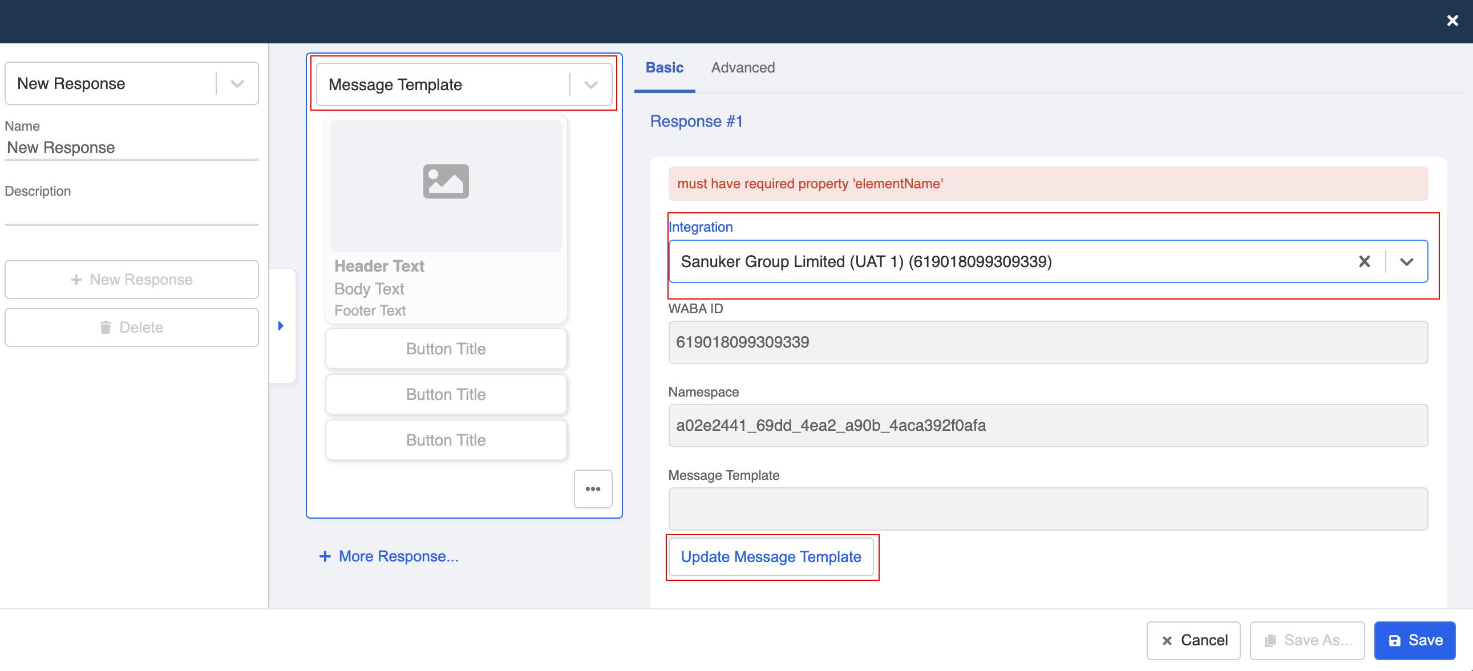This screenshot has width=1473, height=671.
Task: Select the Basic tab
Action: point(664,67)
